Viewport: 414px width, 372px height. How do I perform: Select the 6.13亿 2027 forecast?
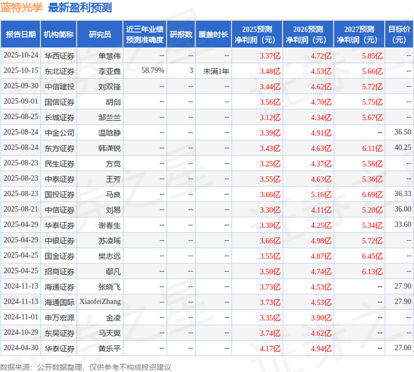[x=372, y=272]
